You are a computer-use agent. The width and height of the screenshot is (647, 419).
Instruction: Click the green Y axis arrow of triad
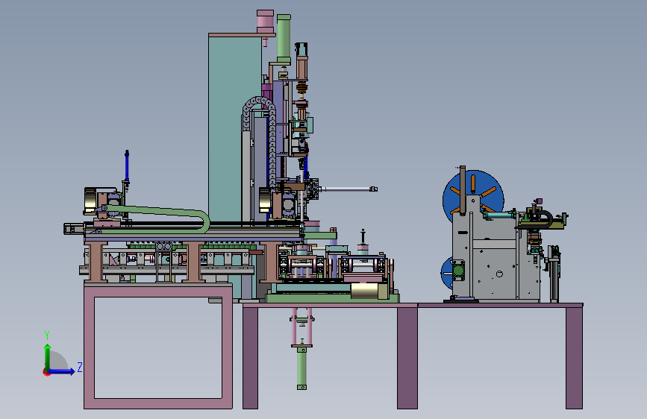point(48,356)
